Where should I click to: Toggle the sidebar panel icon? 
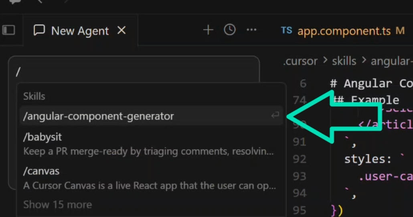coord(9,30)
